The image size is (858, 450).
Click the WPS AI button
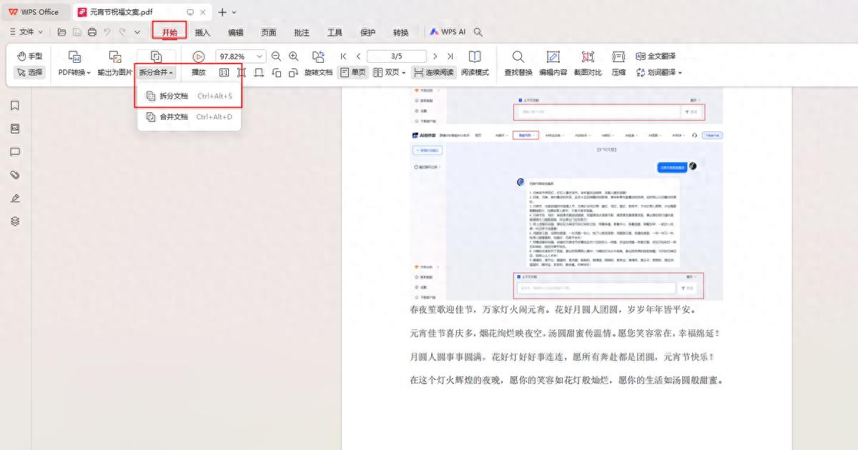(448, 32)
